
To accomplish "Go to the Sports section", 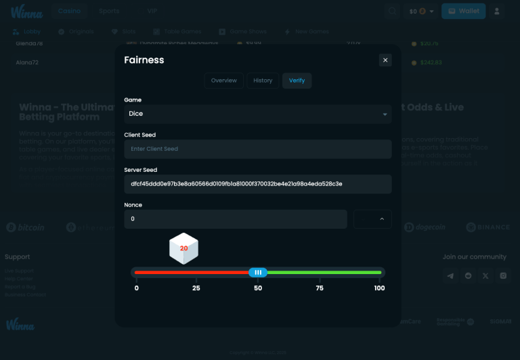I will tap(109, 12).
